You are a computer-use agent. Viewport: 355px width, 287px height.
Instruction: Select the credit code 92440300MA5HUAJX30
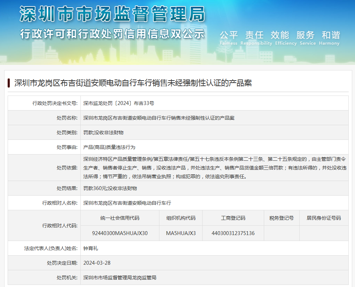pos(120,233)
